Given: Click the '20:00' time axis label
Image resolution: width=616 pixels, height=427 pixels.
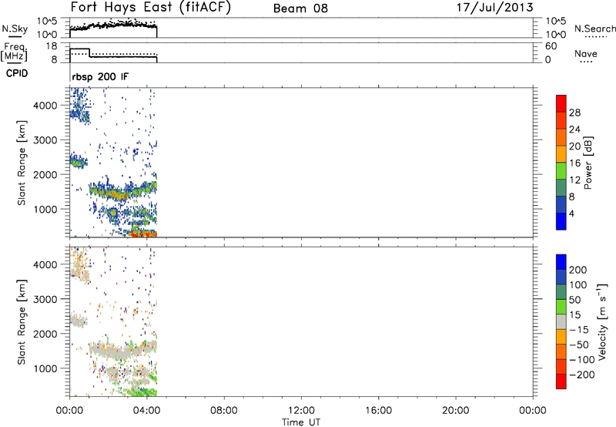Looking at the screenshot, I should tap(456, 411).
